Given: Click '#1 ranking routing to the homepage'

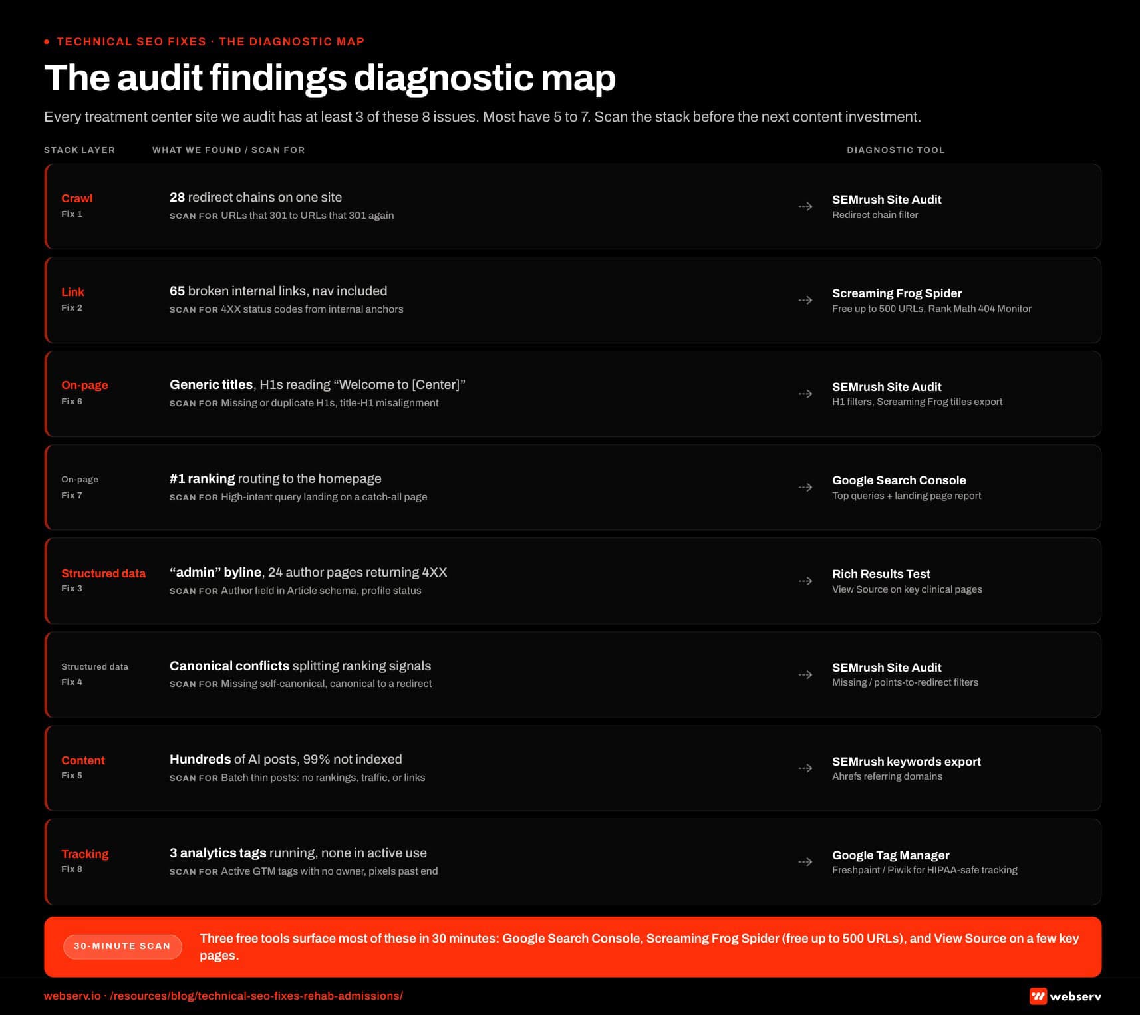Looking at the screenshot, I should click(275, 478).
